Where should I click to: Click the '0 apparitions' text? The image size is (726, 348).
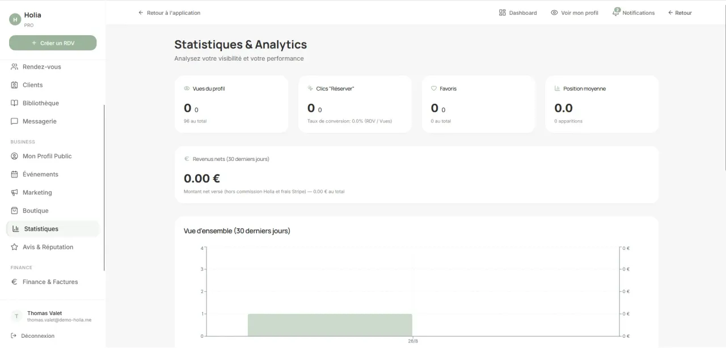point(568,121)
